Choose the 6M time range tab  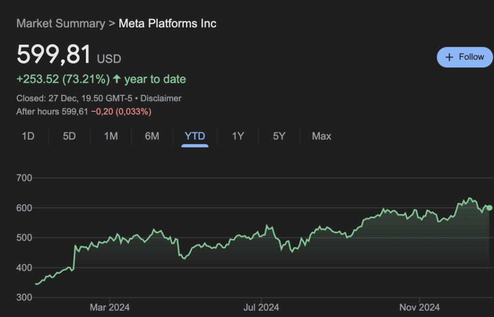pyautogui.click(x=152, y=136)
